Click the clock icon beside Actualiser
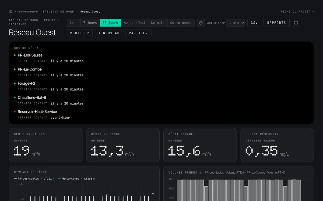Image resolution: width=323 pixels, height=201 pixels. pyautogui.click(x=201, y=23)
